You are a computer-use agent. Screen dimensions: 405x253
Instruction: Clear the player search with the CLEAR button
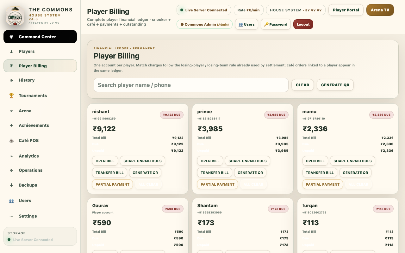(x=302, y=85)
